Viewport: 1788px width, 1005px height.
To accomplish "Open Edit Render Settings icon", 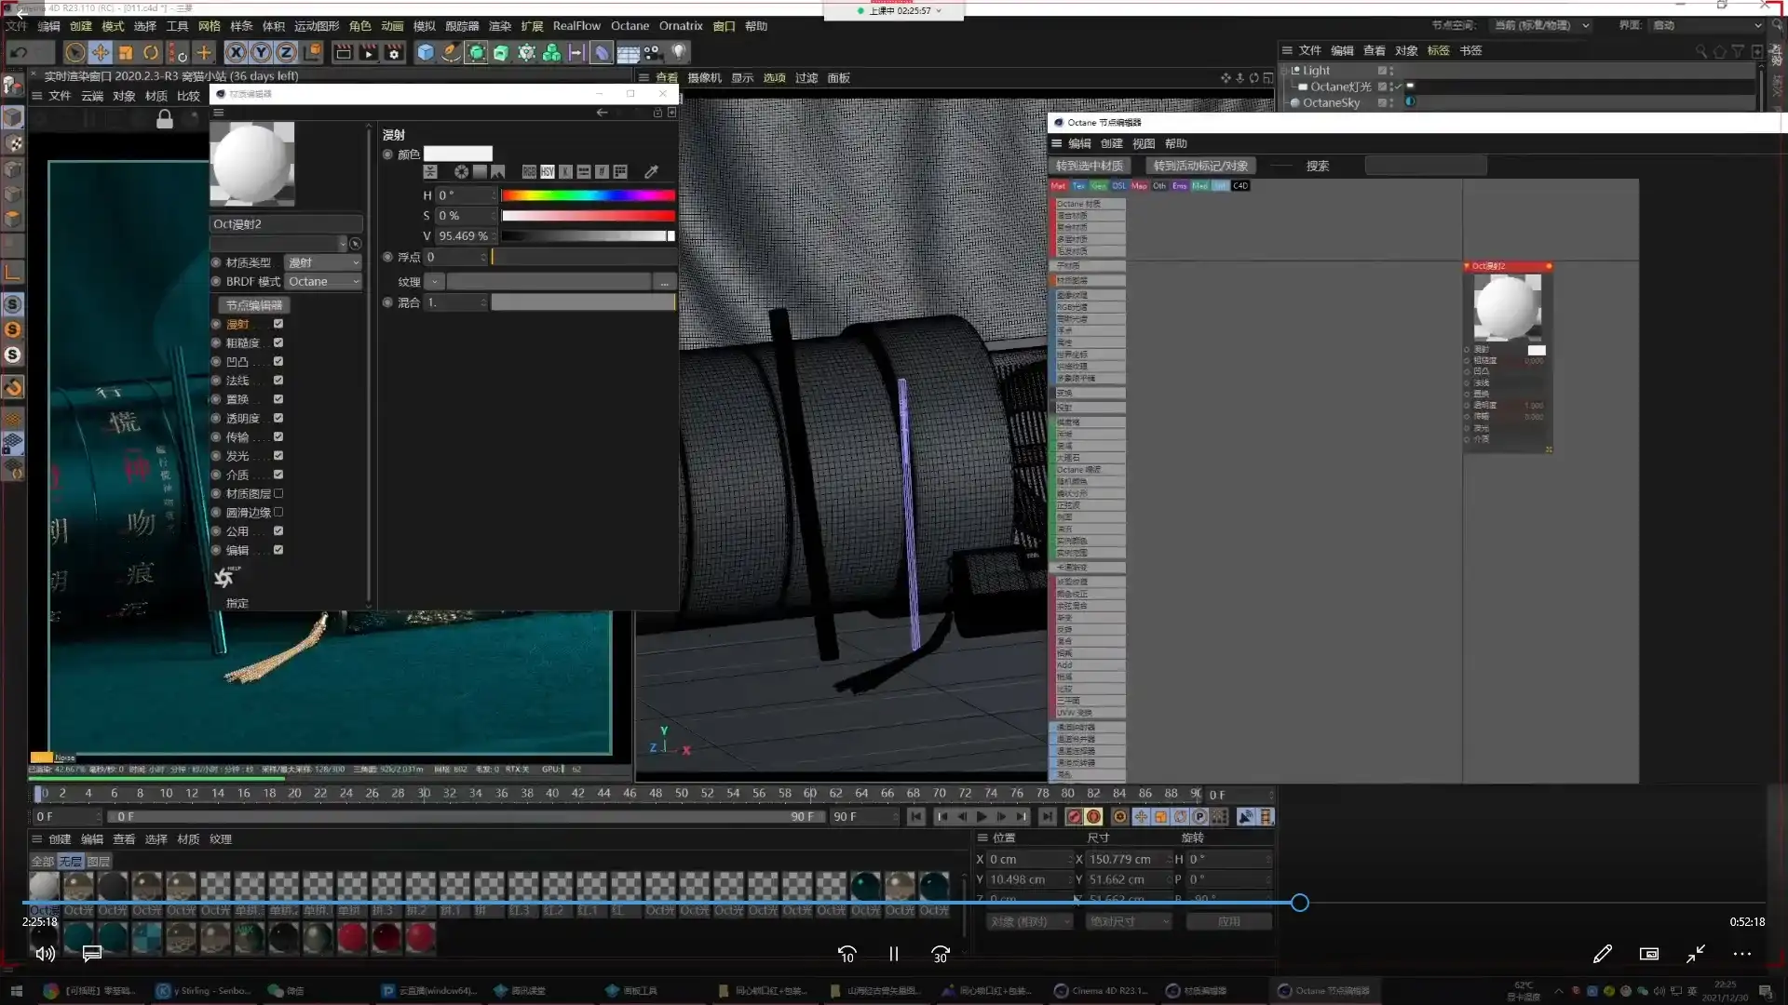I will pyautogui.click(x=394, y=53).
